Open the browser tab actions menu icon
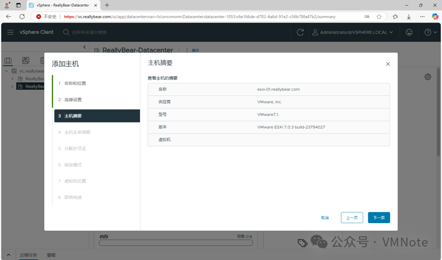The height and width of the screenshot is (260, 442). [18, 5]
